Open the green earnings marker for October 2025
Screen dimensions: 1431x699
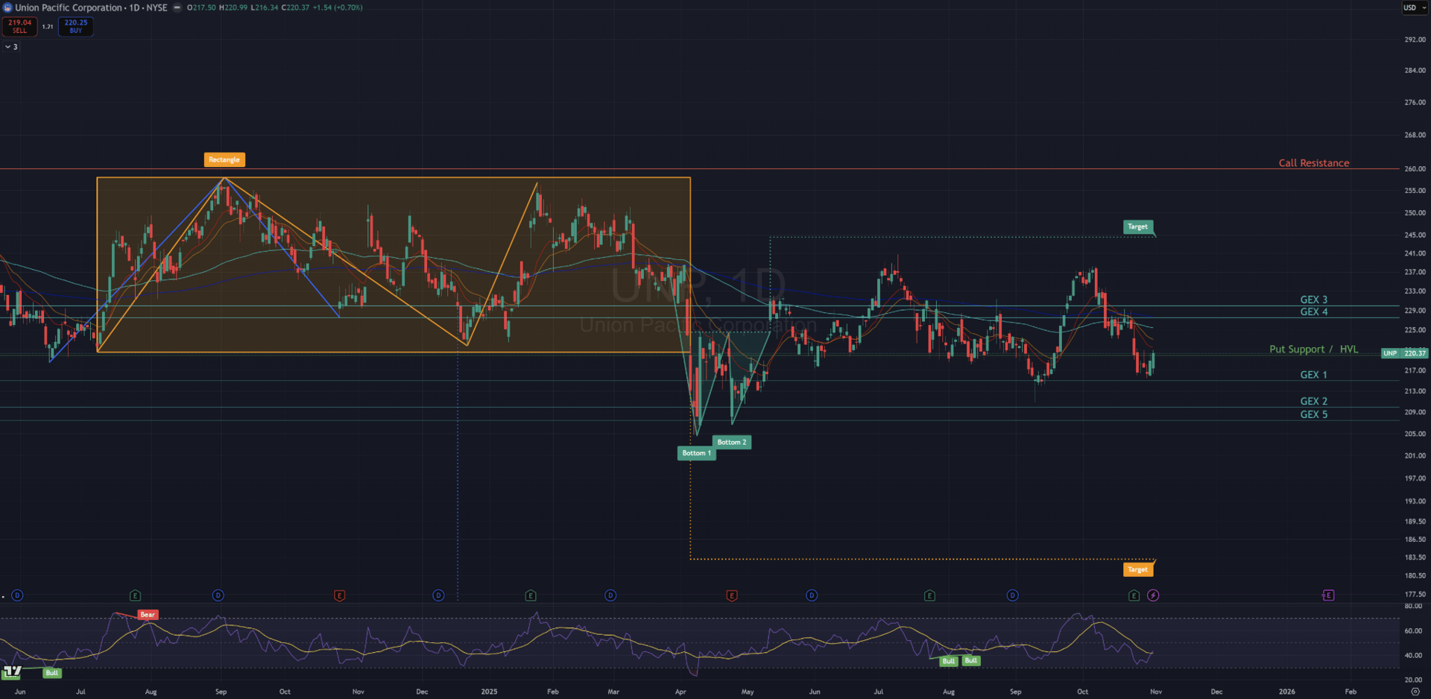[1134, 595]
